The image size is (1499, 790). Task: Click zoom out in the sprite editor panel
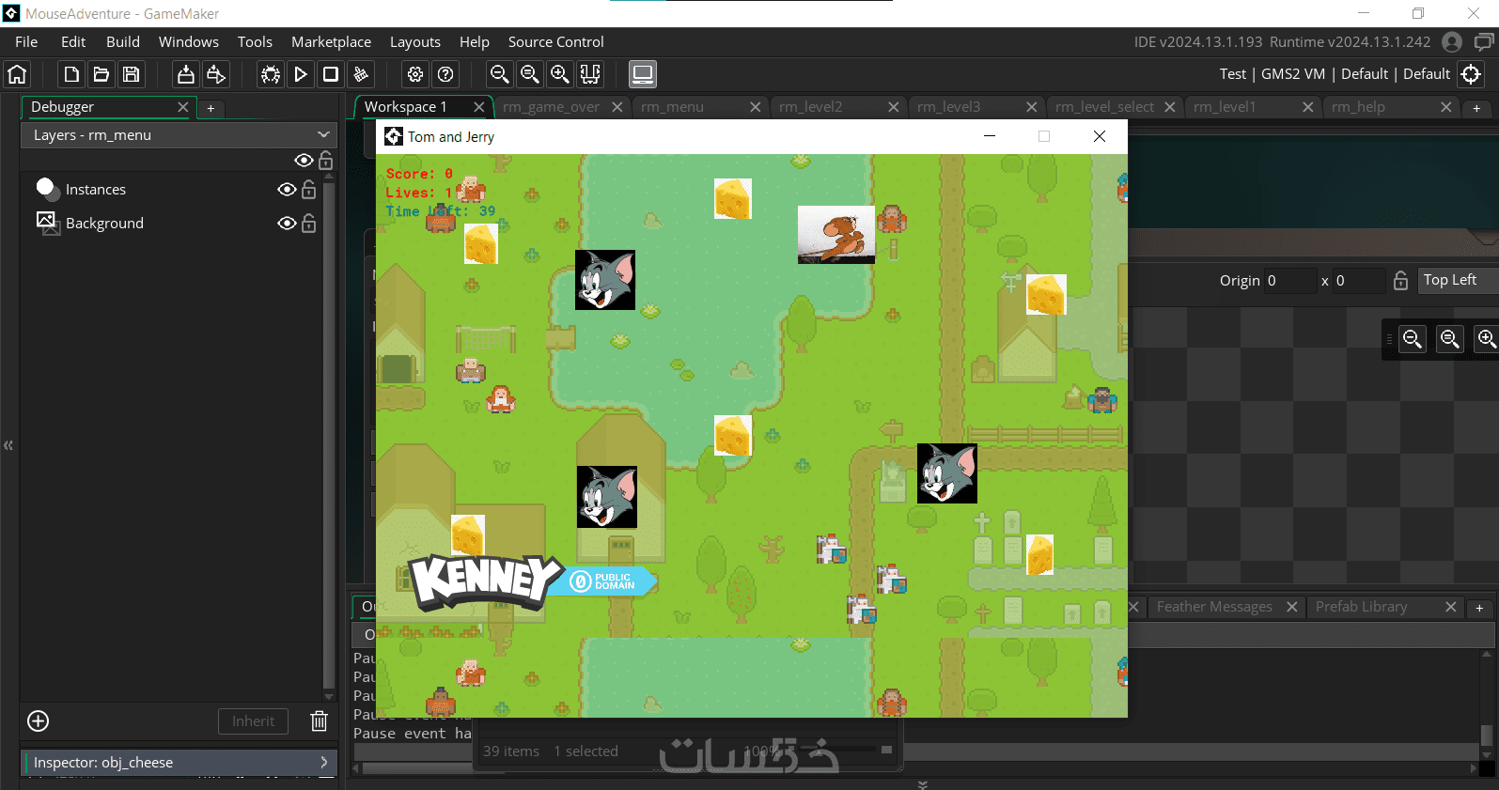[x=1413, y=339]
